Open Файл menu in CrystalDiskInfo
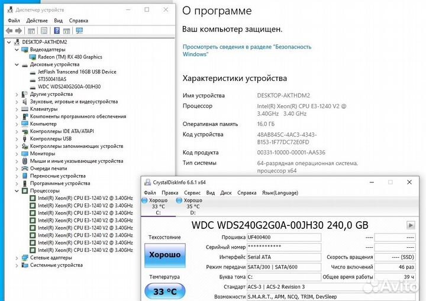 [x=150, y=193]
